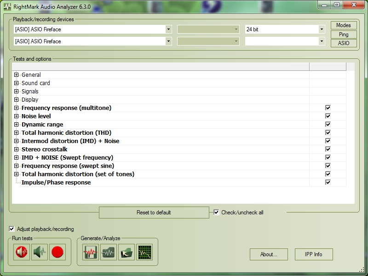Toggle Intermod distortion (IMD) + Noise checkbox
Screen dimensions: 368x276
click(x=328, y=141)
